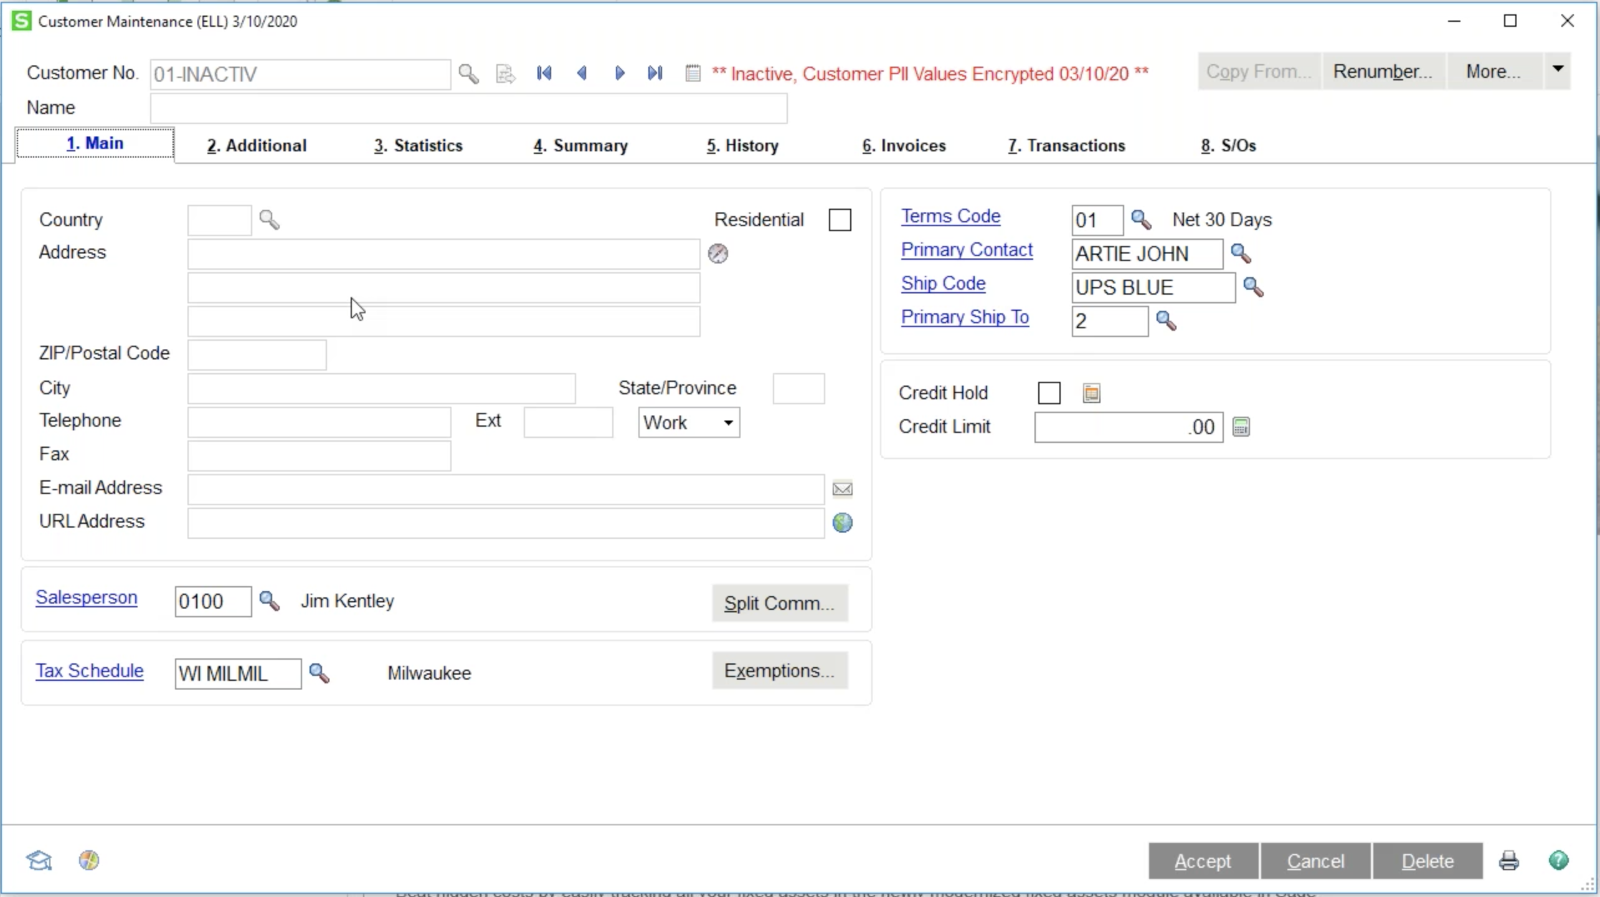The width and height of the screenshot is (1600, 897).
Task: Click the Delete button
Action: [x=1427, y=861]
